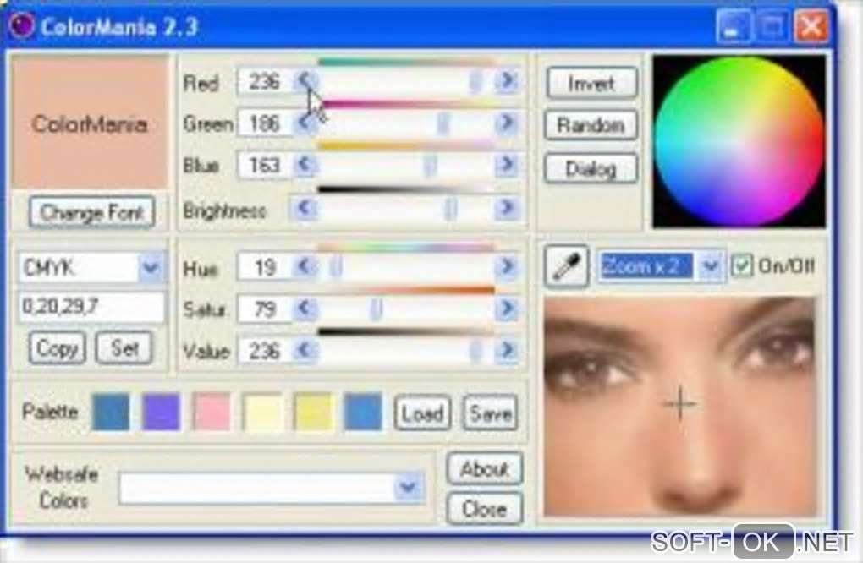Click the Green slider left arrow

pyautogui.click(x=305, y=123)
